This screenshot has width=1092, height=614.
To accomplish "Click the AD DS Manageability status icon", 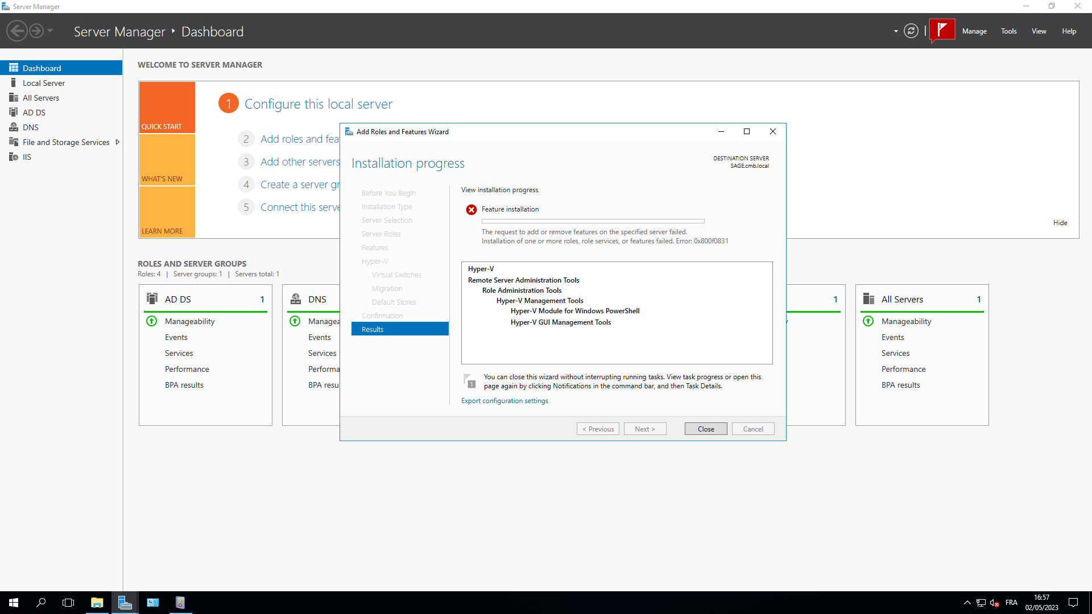I will coord(152,321).
